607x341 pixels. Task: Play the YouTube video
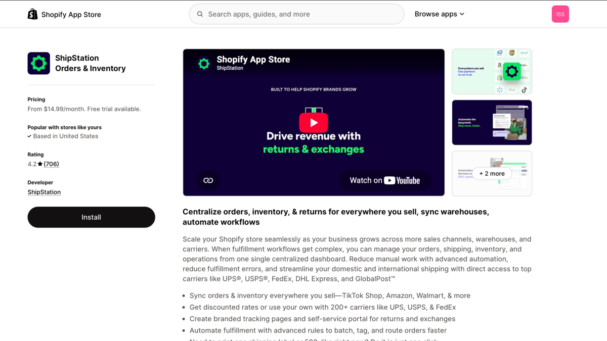coord(314,122)
